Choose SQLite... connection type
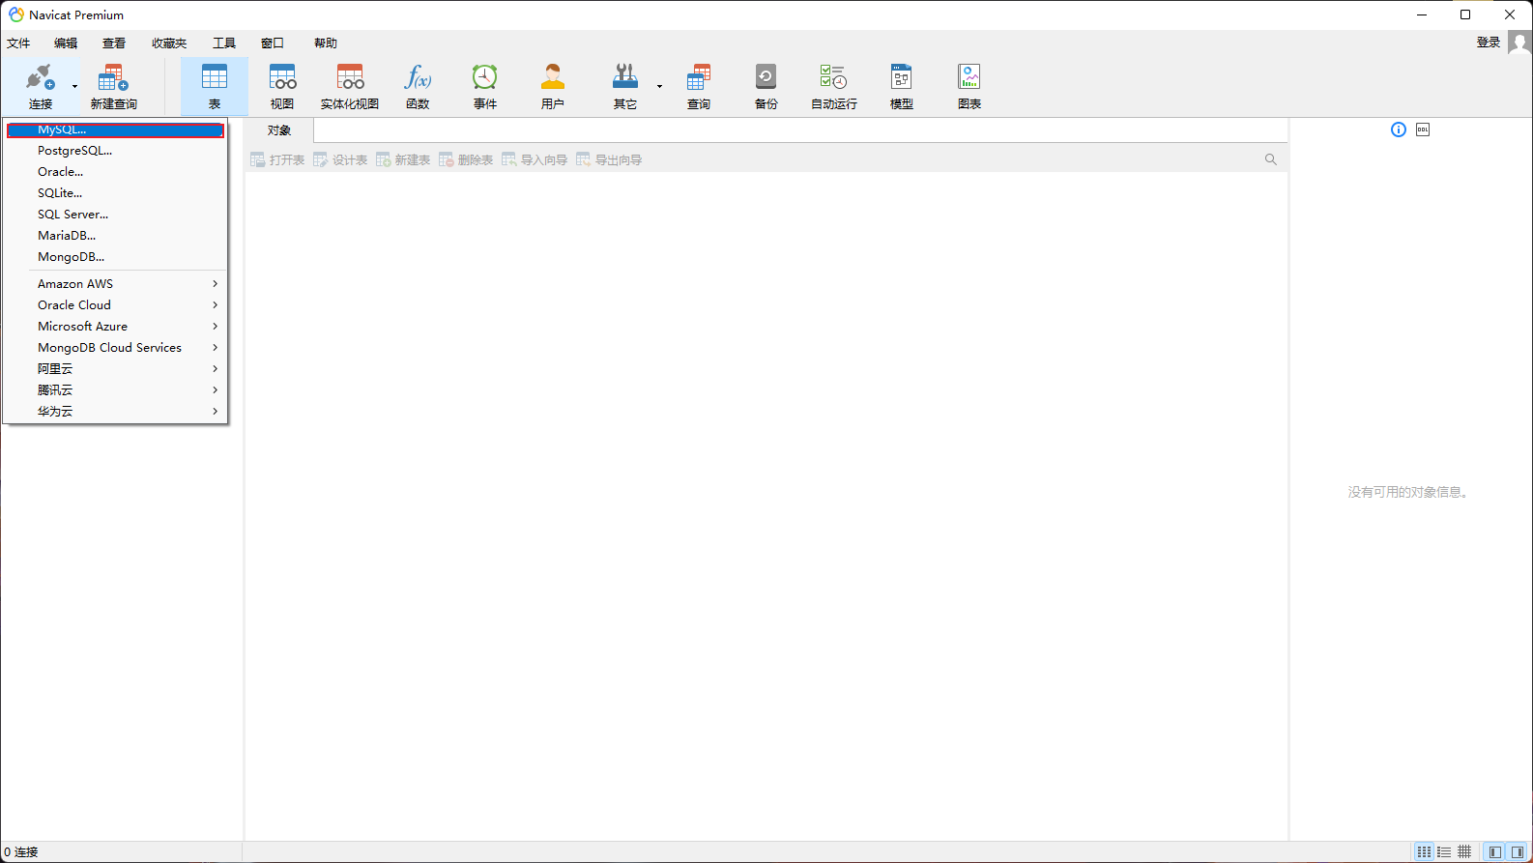 pos(116,192)
